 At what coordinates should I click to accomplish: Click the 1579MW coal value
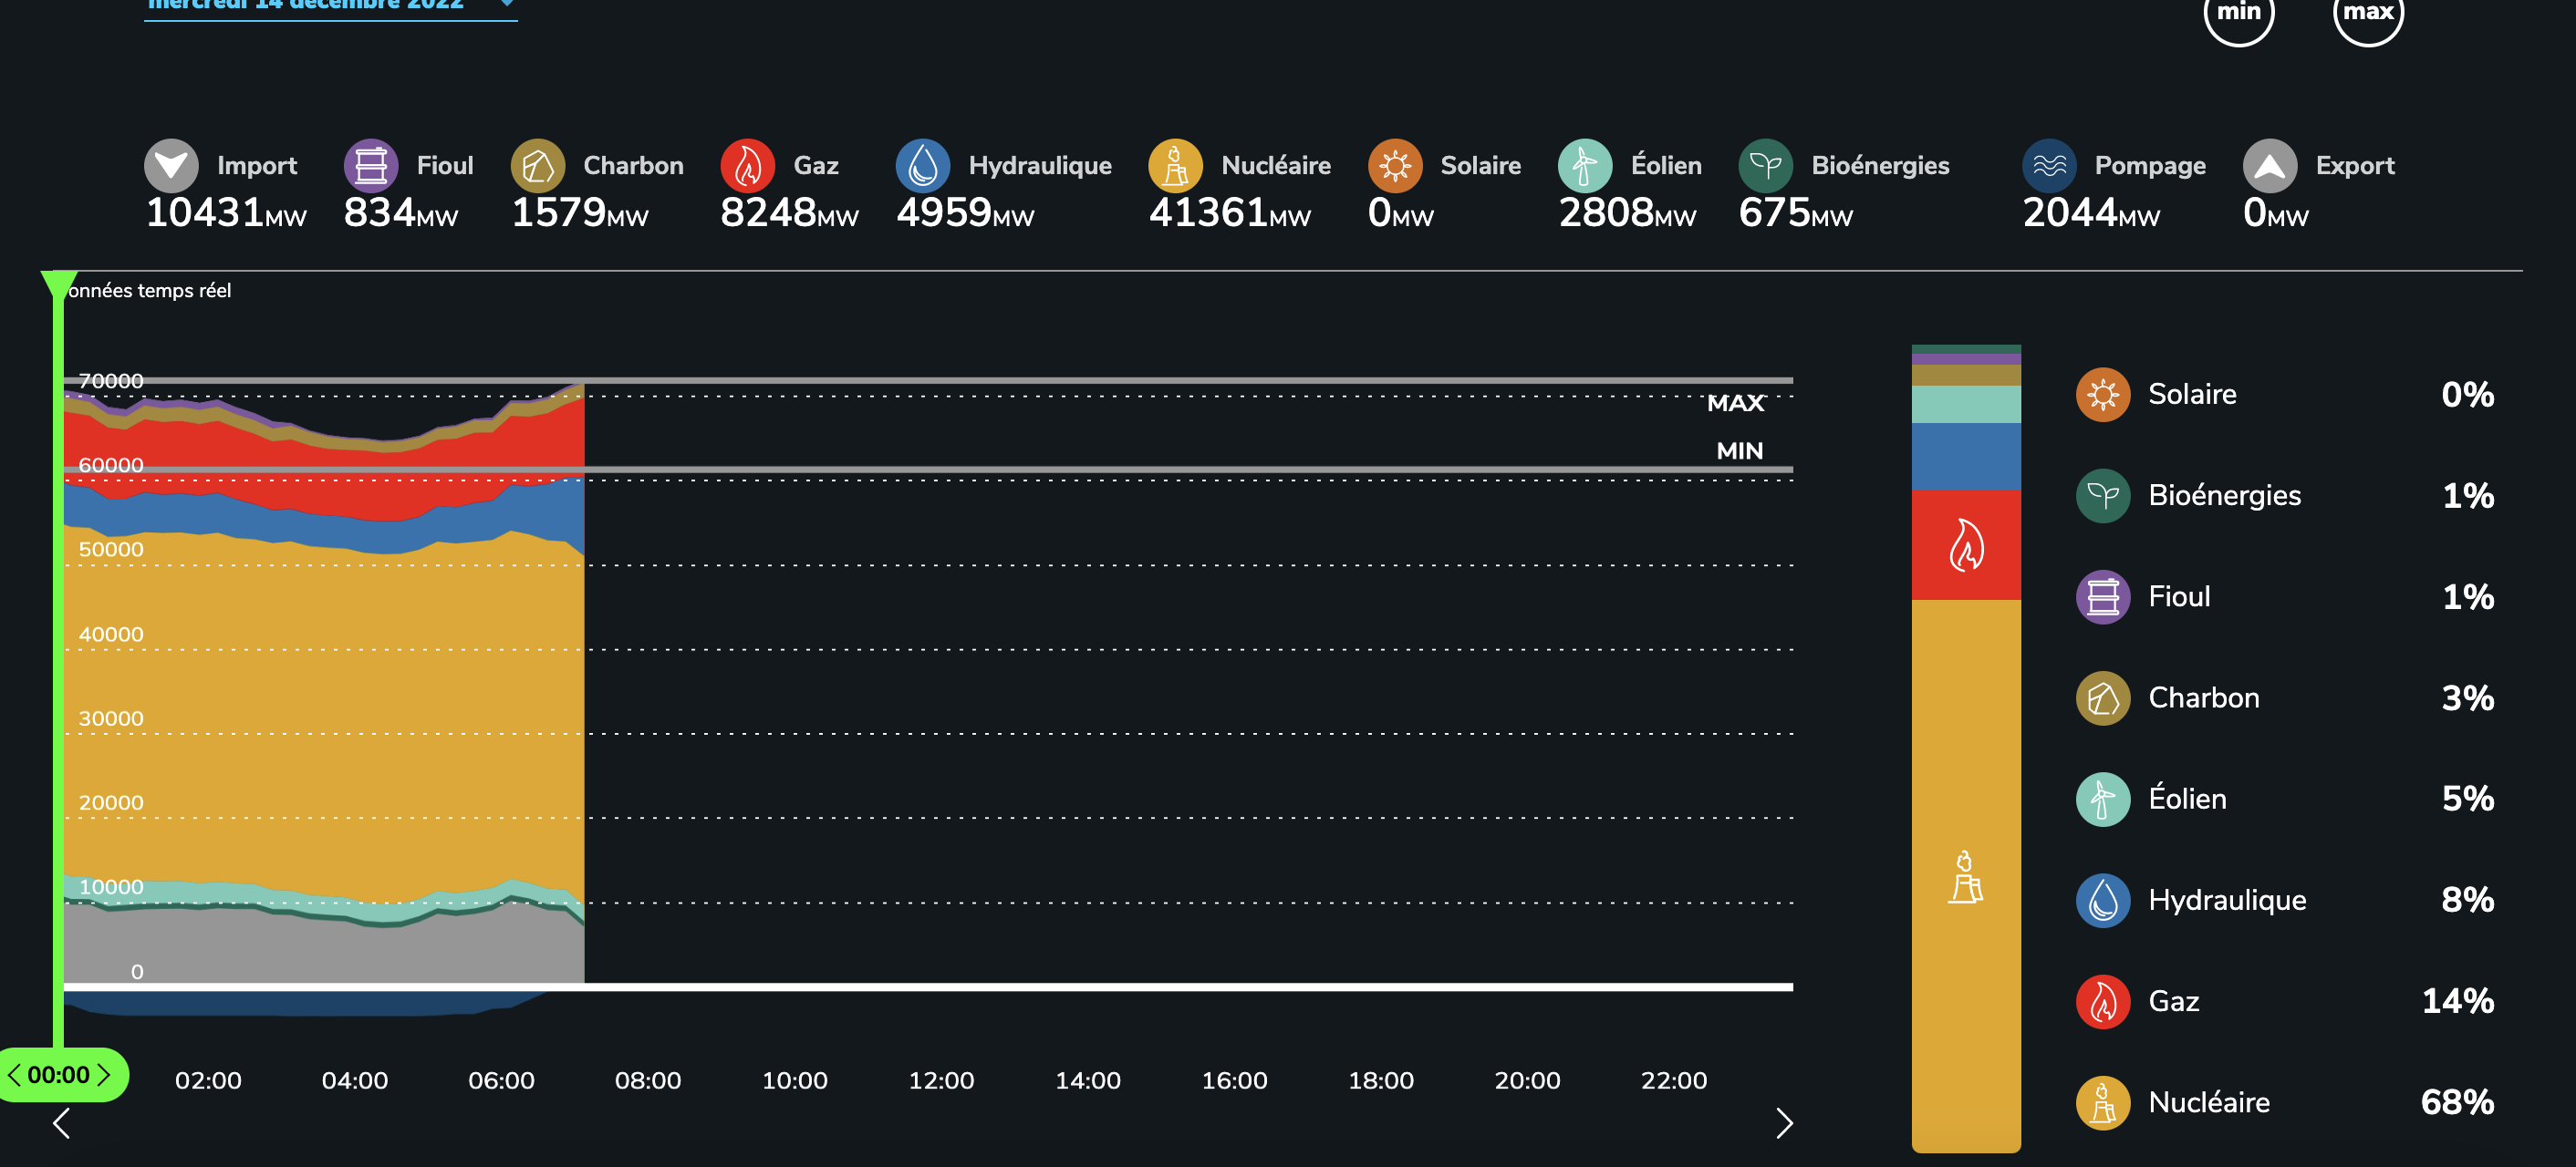pyautogui.click(x=579, y=212)
